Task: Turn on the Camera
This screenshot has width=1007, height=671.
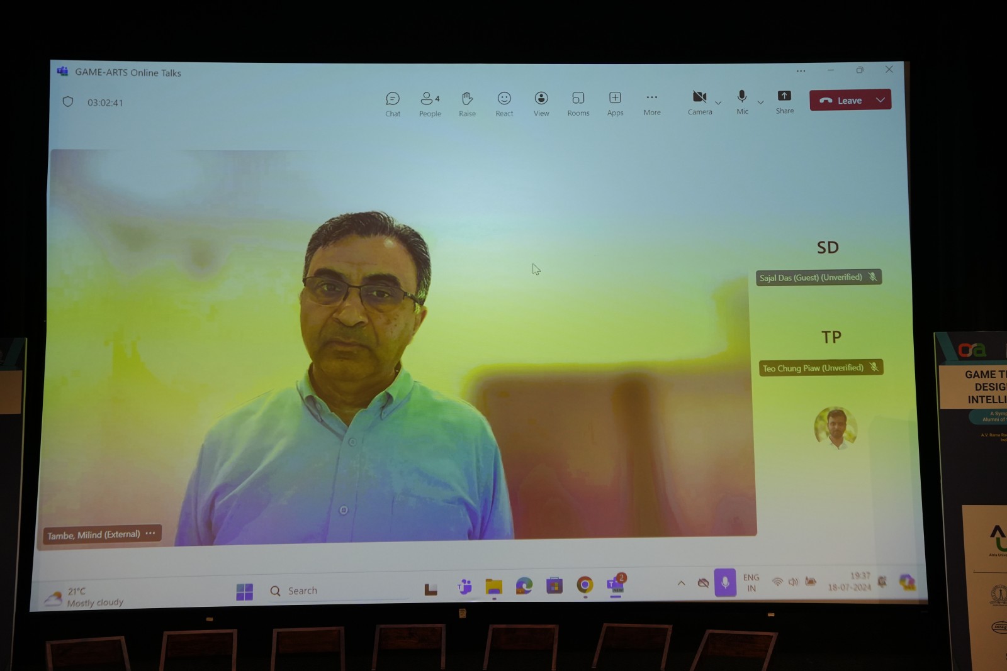Action: (699, 102)
